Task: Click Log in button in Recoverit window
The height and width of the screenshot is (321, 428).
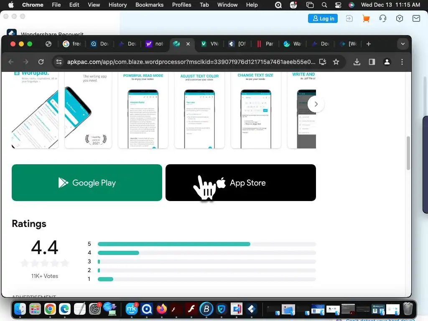Action: (x=323, y=18)
